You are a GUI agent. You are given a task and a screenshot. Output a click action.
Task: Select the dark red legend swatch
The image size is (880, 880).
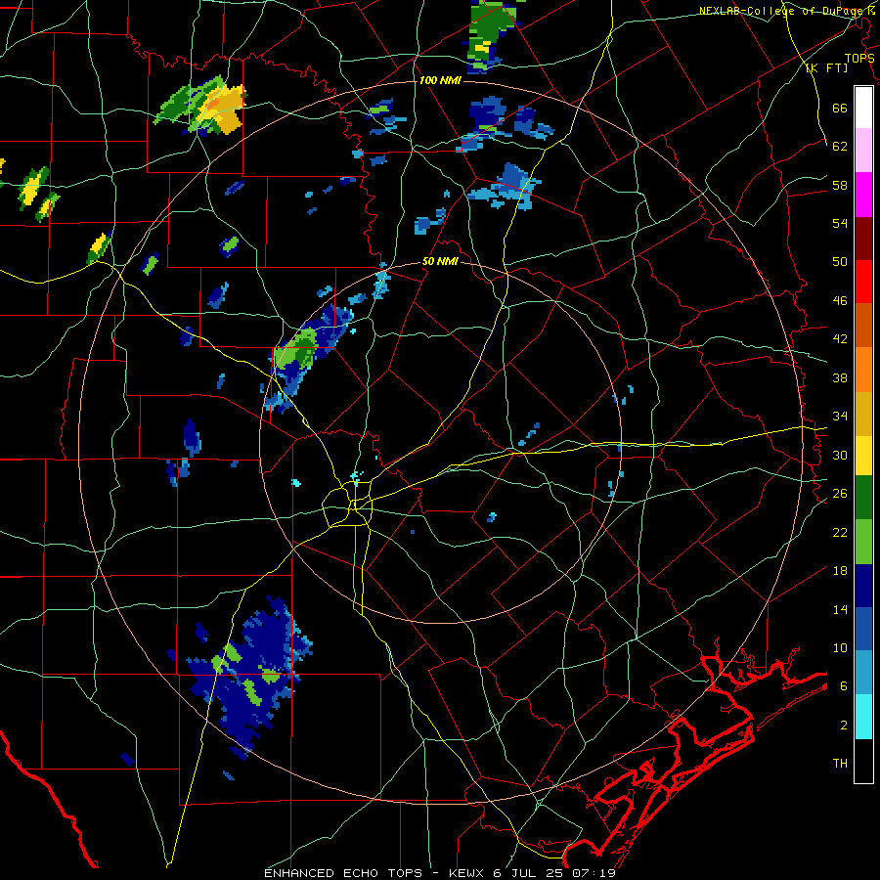point(863,239)
